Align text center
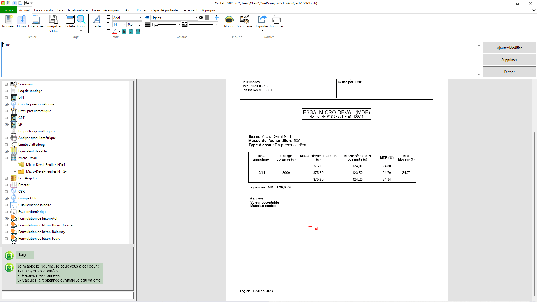 click(108, 23)
